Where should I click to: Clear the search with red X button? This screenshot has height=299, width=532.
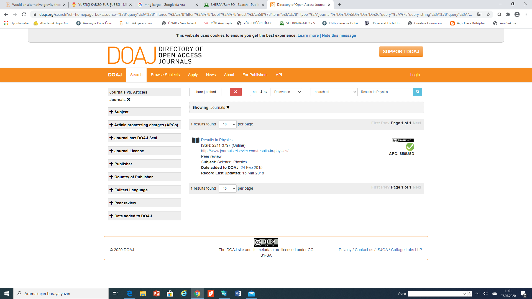[236, 92]
